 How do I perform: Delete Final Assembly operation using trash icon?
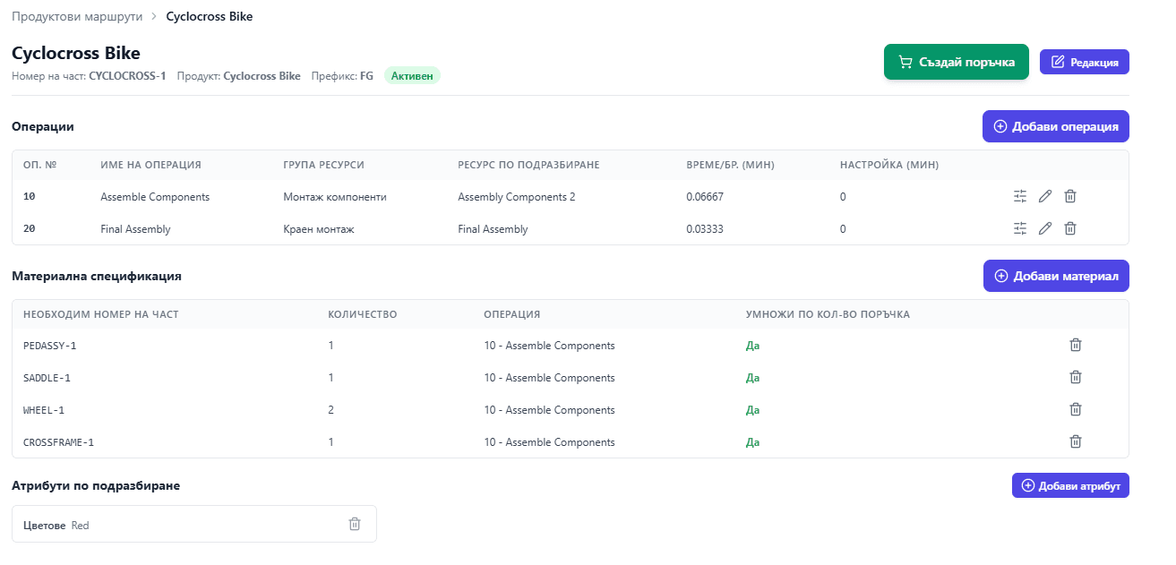point(1069,228)
